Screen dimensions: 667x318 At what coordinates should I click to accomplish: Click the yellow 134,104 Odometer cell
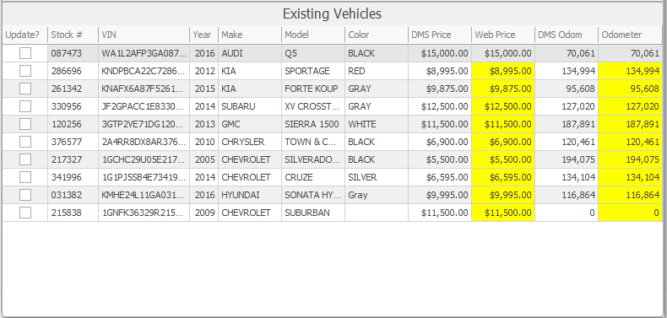pyautogui.click(x=631, y=177)
